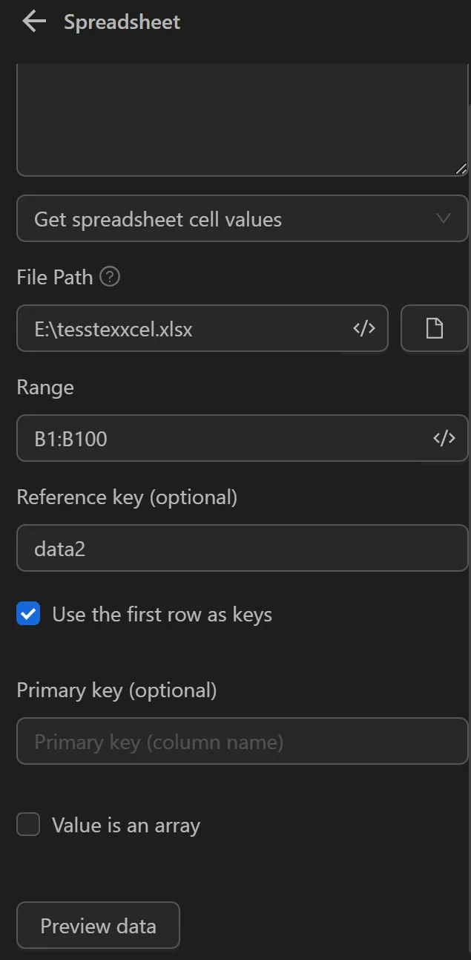Viewport: 471px width, 960px height.
Task: Click the "Value is an array" label text
Action: 126,826
